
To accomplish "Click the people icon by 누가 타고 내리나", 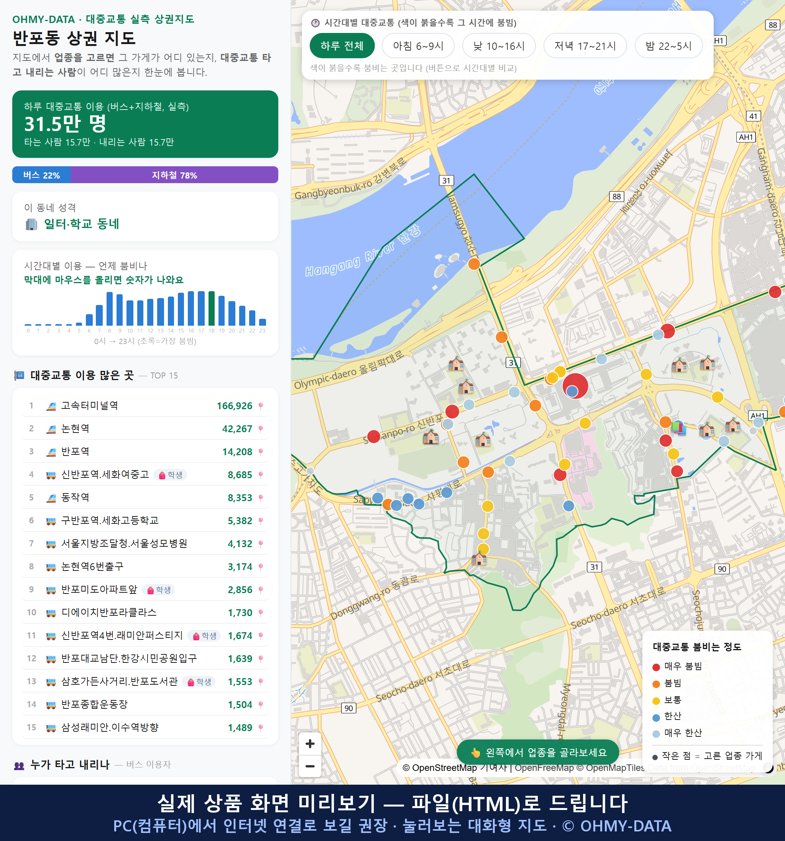I will [19, 765].
